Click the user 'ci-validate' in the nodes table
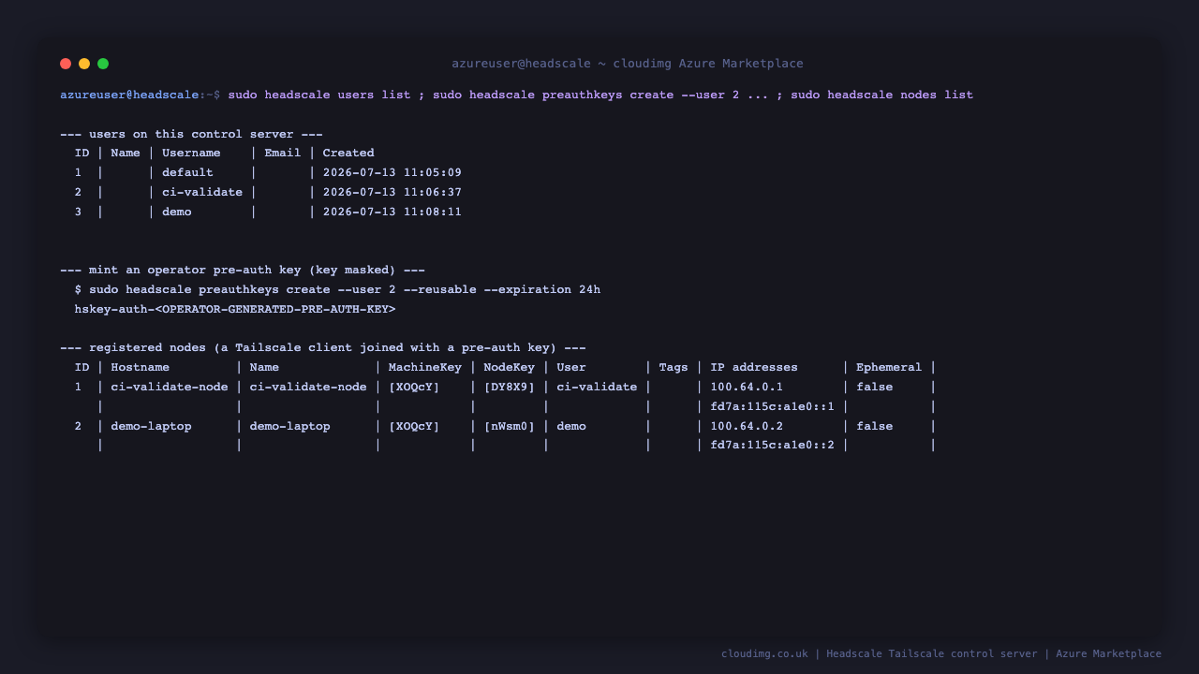 point(597,387)
